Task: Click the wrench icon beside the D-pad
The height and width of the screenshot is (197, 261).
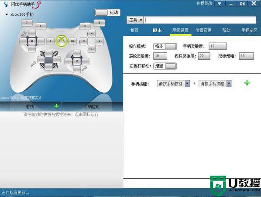Action: pyautogui.click(x=24, y=34)
